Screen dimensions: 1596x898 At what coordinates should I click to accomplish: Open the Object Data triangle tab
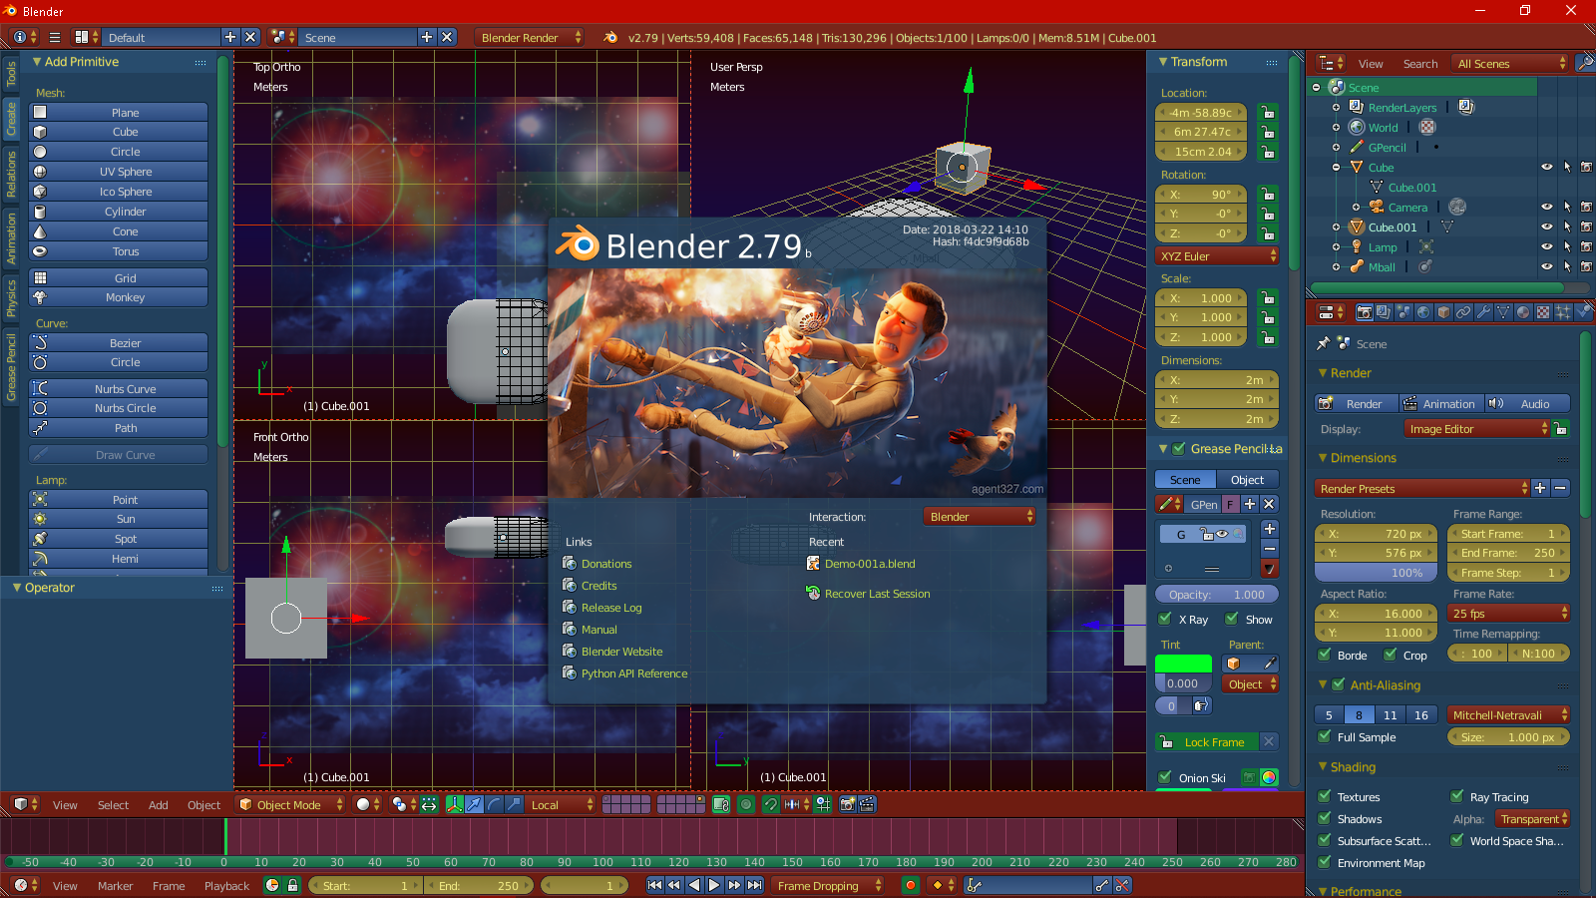1503,312
